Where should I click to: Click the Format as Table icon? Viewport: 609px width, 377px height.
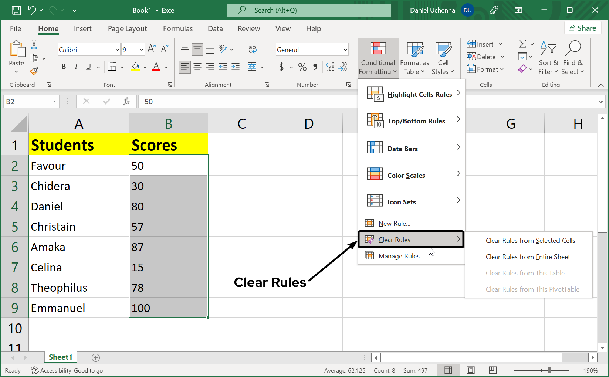pyautogui.click(x=414, y=48)
